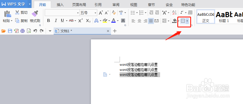Apply 标题 1 heading style
Screen dimensions: 243x104
click(224, 17)
